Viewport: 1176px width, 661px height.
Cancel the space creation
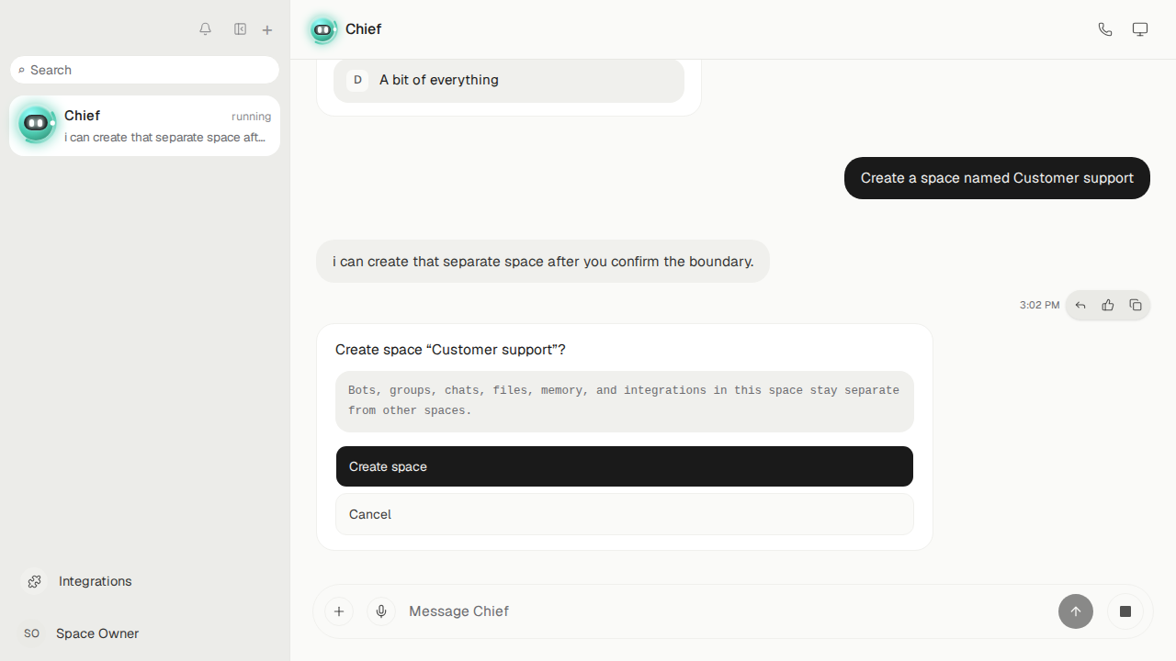(625, 514)
